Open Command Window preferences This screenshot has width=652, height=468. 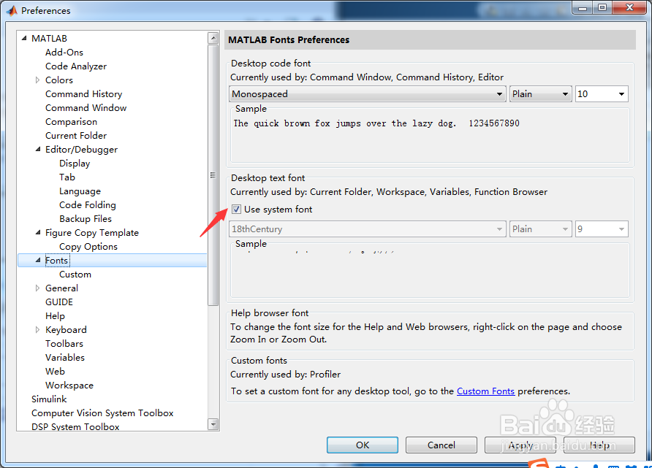[86, 107]
